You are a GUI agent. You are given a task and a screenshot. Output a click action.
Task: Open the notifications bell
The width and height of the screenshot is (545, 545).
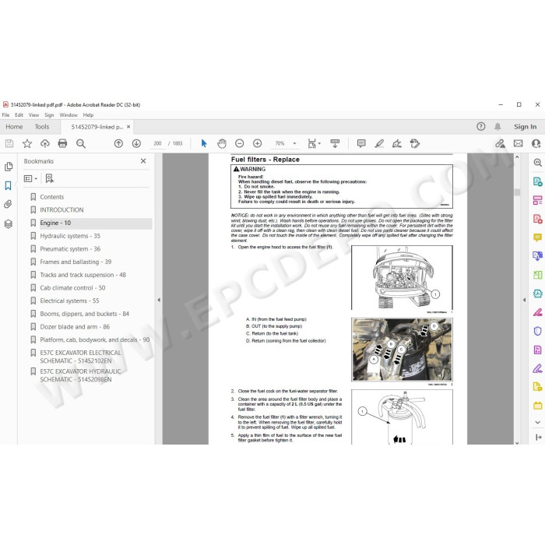coord(498,126)
